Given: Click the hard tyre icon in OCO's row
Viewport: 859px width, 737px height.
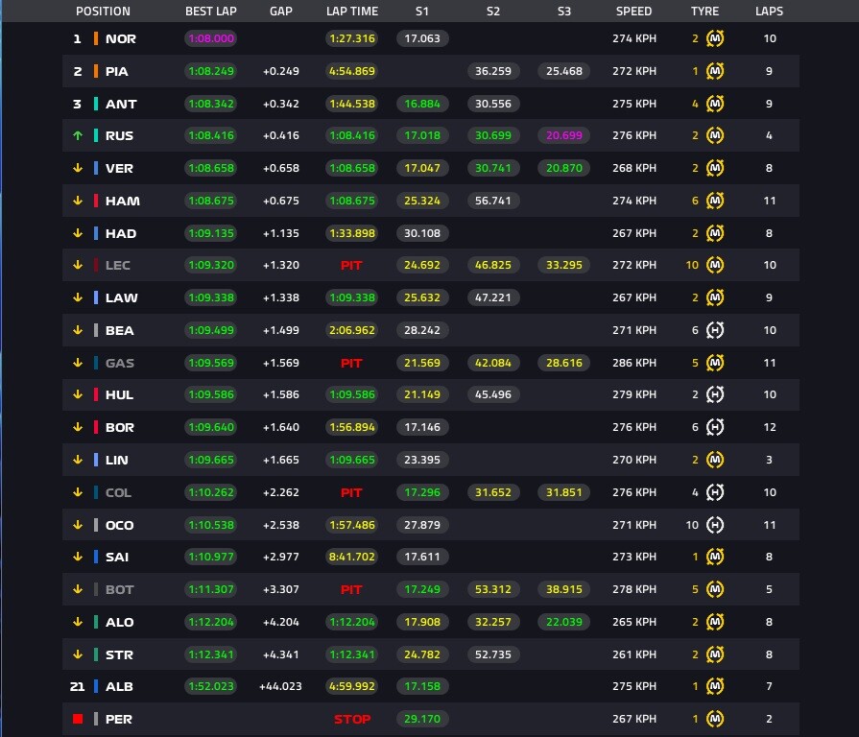Looking at the screenshot, I should [715, 525].
